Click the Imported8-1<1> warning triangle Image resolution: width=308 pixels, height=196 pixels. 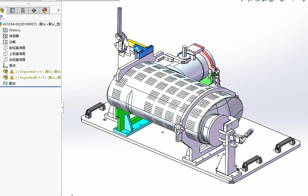click(x=12, y=78)
